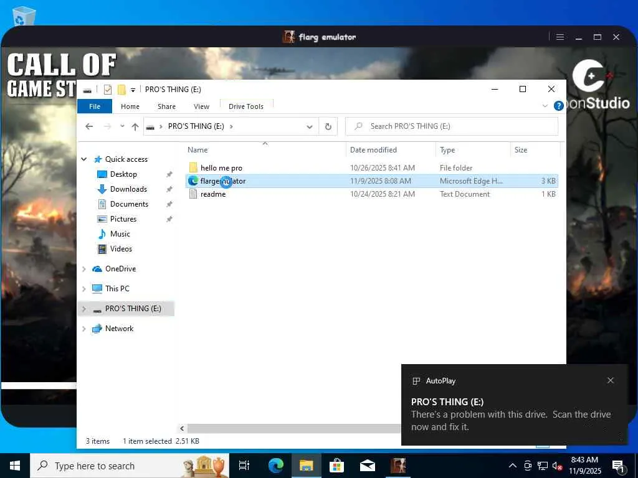Screen dimensions: 638x478
Task: Open Pictures in Quick access
Action: tap(123, 218)
